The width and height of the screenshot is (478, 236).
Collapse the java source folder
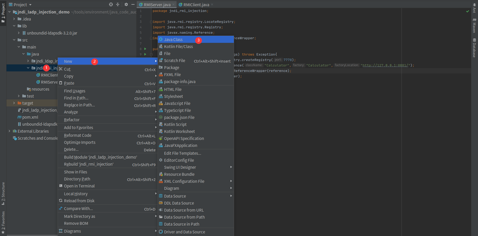coord(23,54)
